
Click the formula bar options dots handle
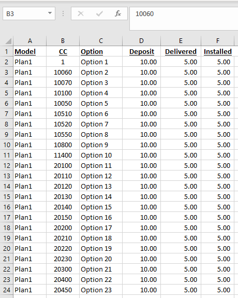point(63,13)
